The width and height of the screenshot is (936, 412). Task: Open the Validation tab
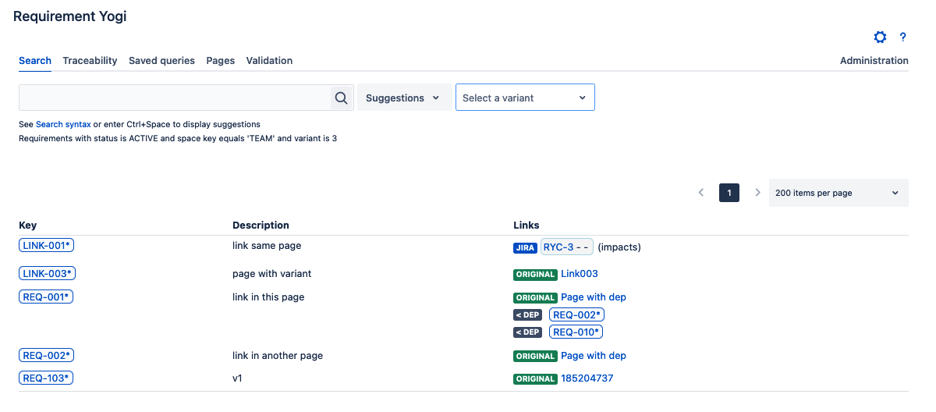(269, 61)
